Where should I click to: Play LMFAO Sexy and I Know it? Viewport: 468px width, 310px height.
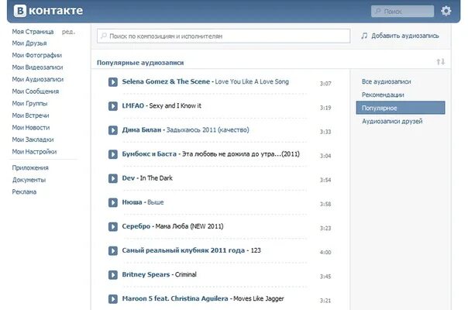(x=113, y=106)
